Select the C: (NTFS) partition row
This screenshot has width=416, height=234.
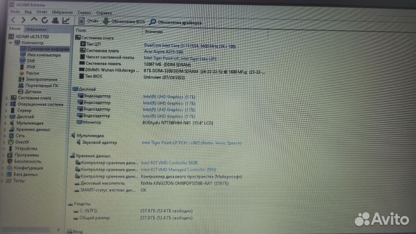133,211
